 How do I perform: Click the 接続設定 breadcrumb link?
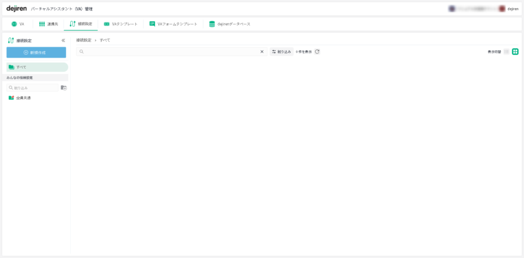[83, 40]
